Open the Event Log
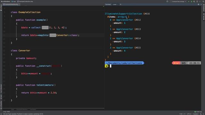 point(198,112)
